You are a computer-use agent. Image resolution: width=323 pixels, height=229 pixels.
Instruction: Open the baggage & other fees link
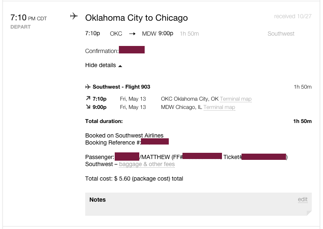[147, 164]
